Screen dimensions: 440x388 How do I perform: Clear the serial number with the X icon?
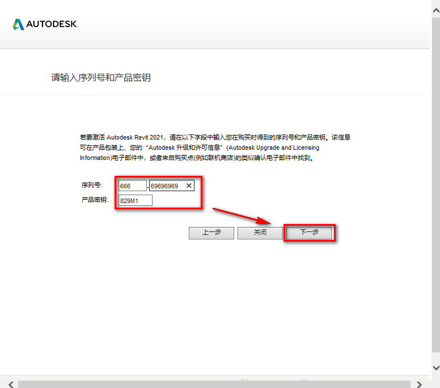pos(189,185)
